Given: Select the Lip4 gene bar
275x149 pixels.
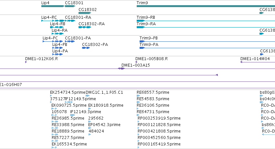Looking at the screenshot, I should pos(53,6).
